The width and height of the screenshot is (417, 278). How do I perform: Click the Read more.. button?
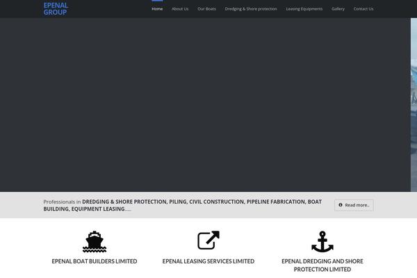click(x=354, y=205)
